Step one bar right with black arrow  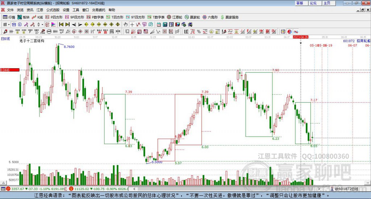tap(80, 25)
